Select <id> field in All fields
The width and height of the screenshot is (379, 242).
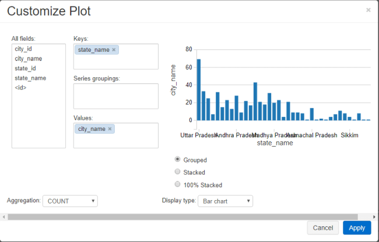pos(20,88)
